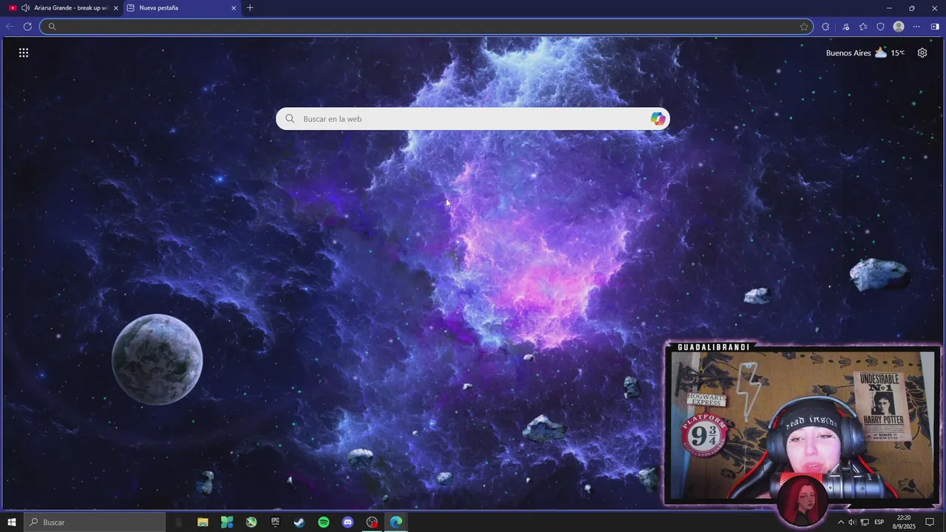Click the Copilot icon in the web search box
The height and width of the screenshot is (532, 946).
(x=658, y=119)
